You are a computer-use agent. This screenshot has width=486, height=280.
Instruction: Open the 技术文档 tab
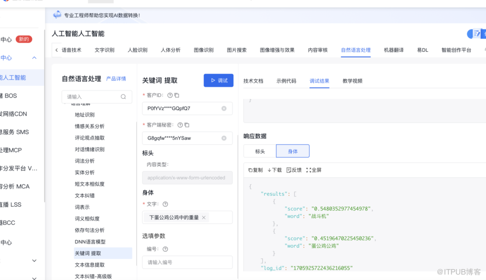click(253, 81)
